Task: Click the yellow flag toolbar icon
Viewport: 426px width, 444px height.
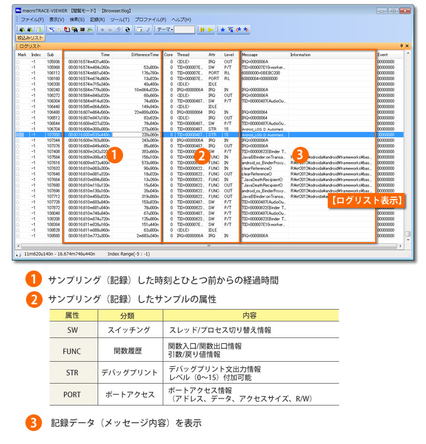Action: coord(211,30)
